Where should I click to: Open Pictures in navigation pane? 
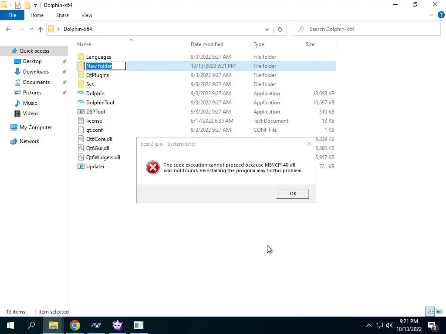pos(32,93)
